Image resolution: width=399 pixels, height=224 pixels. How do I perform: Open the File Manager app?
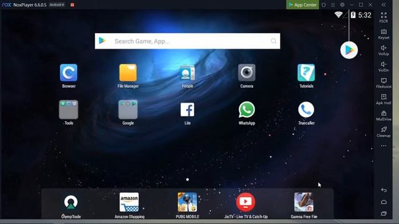(x=128, y=73)
